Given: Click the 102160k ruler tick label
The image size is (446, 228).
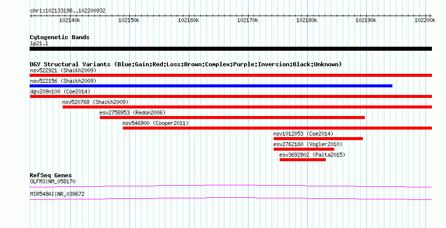Looking at the screenshot, I should (x=188, y=20).
